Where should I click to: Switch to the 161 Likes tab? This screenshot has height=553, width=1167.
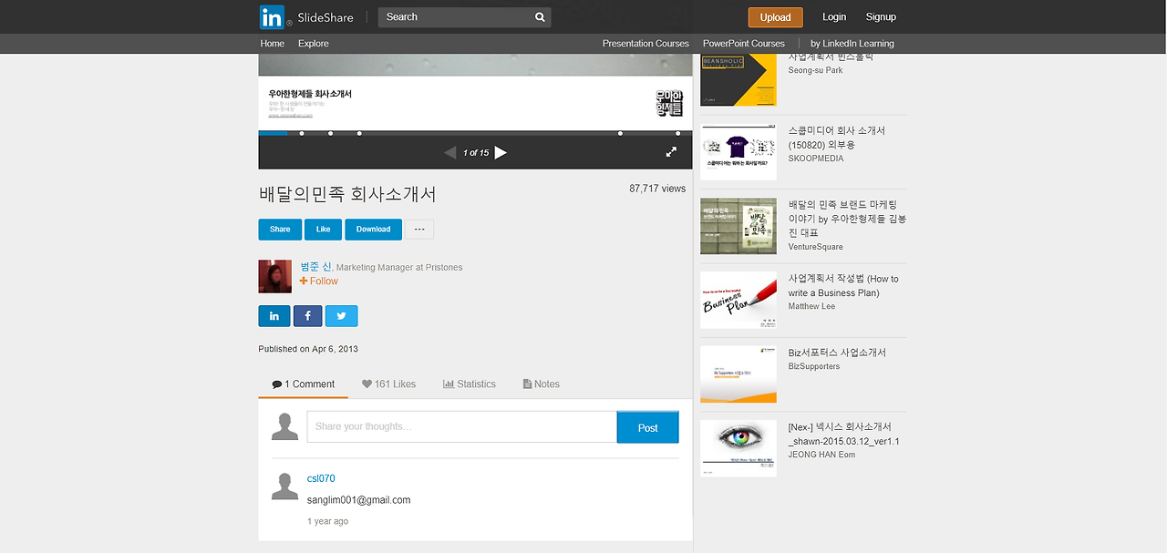coord(388,384)
